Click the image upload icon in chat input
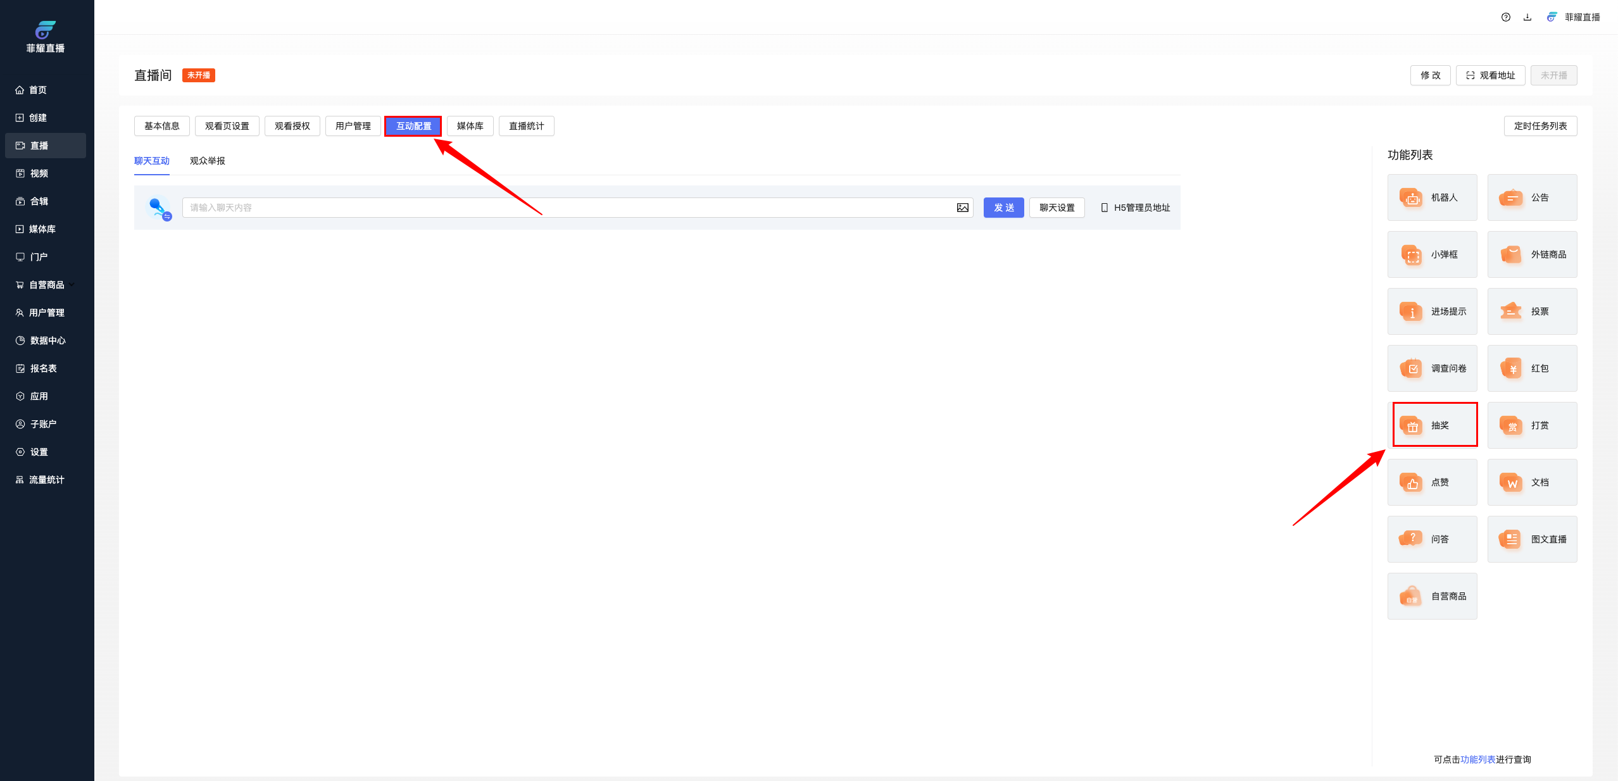The image size is (1618, 781). click(x=962, y=208)
